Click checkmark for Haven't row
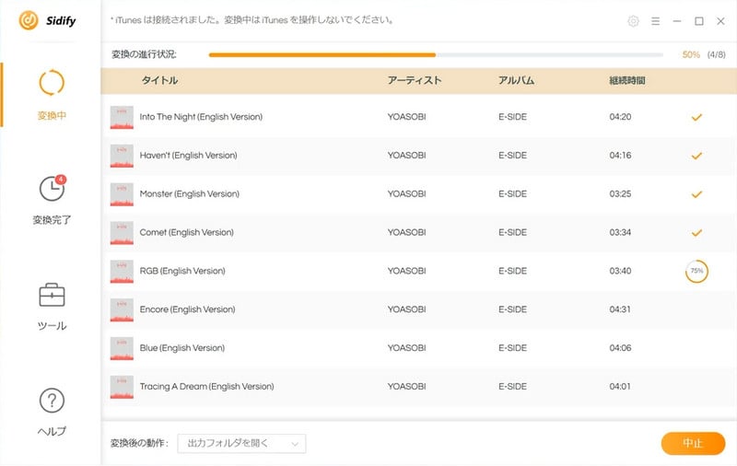The height and width of the screenshot is (466, 737). [x=696, y=156]
